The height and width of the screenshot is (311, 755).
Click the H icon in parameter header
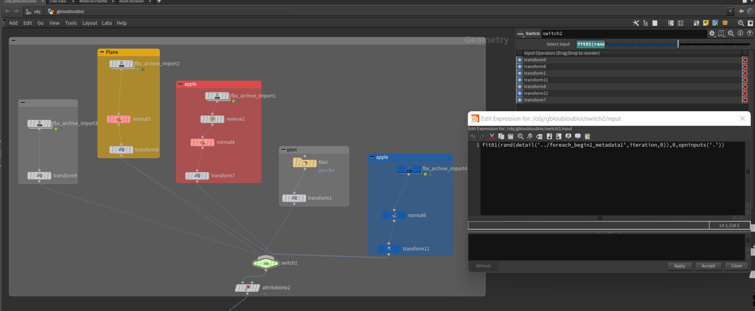point(721,33)
